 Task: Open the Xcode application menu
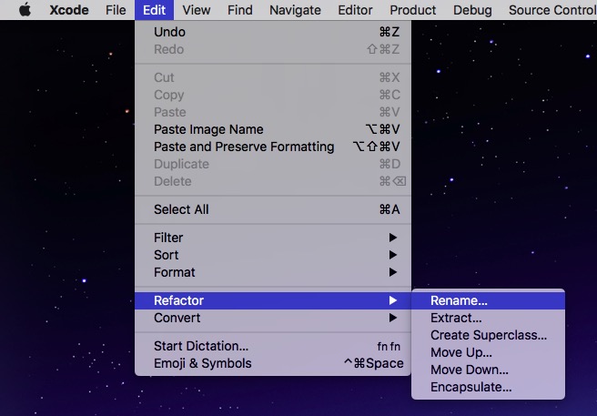(x=69, y=10)
